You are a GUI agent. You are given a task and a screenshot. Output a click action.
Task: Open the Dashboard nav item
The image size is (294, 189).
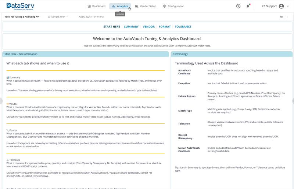point(96,6)
